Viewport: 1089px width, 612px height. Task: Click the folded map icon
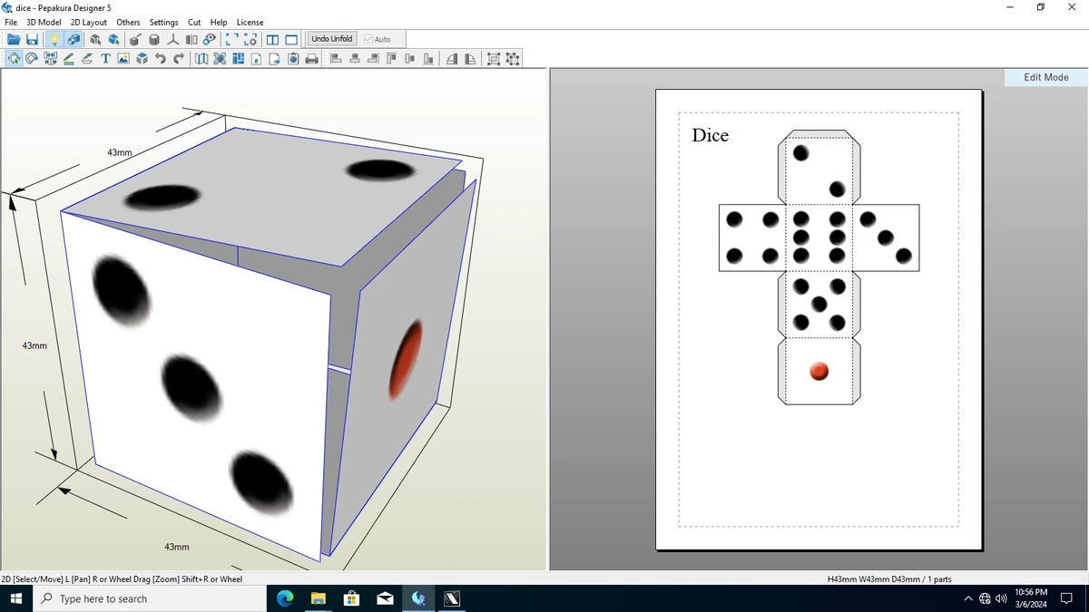[x=201, y=59]
